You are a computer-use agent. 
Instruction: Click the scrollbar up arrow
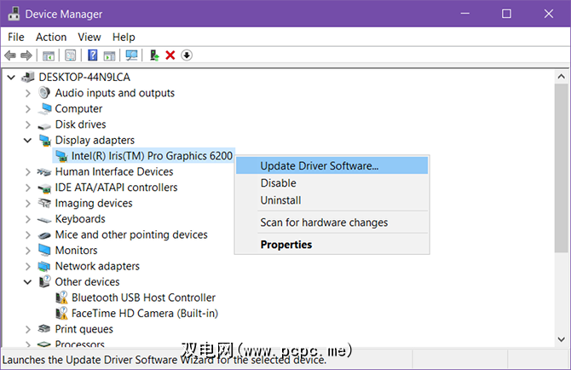[561, 77]
